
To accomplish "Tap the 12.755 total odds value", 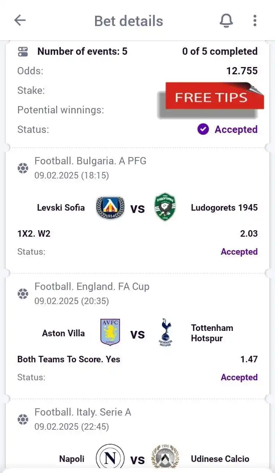I will click(242, 71).
